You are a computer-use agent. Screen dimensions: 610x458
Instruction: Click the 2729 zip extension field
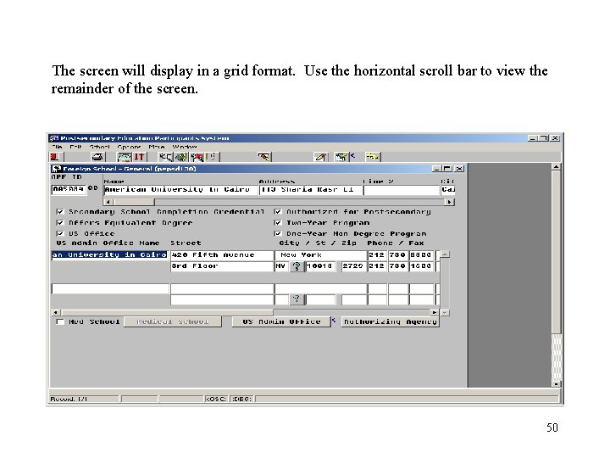coord(353,266)
